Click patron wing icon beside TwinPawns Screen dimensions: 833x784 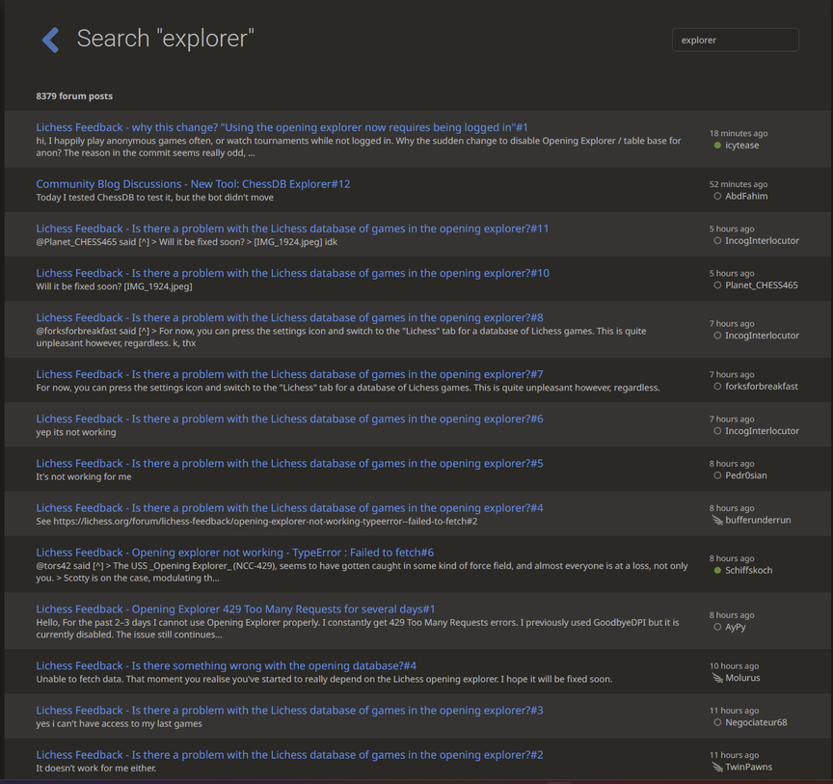click(717, 768)
